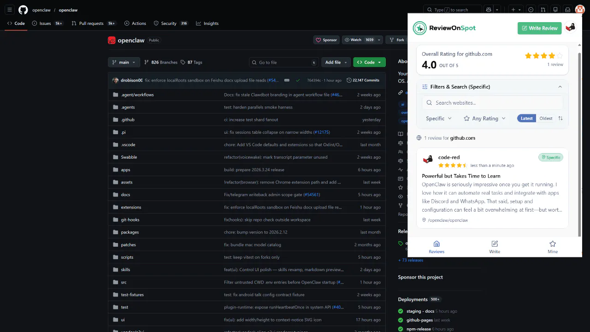590x332 pixels.
Task: Expand the commit message ellipsis button
Action: pos(287,80)
